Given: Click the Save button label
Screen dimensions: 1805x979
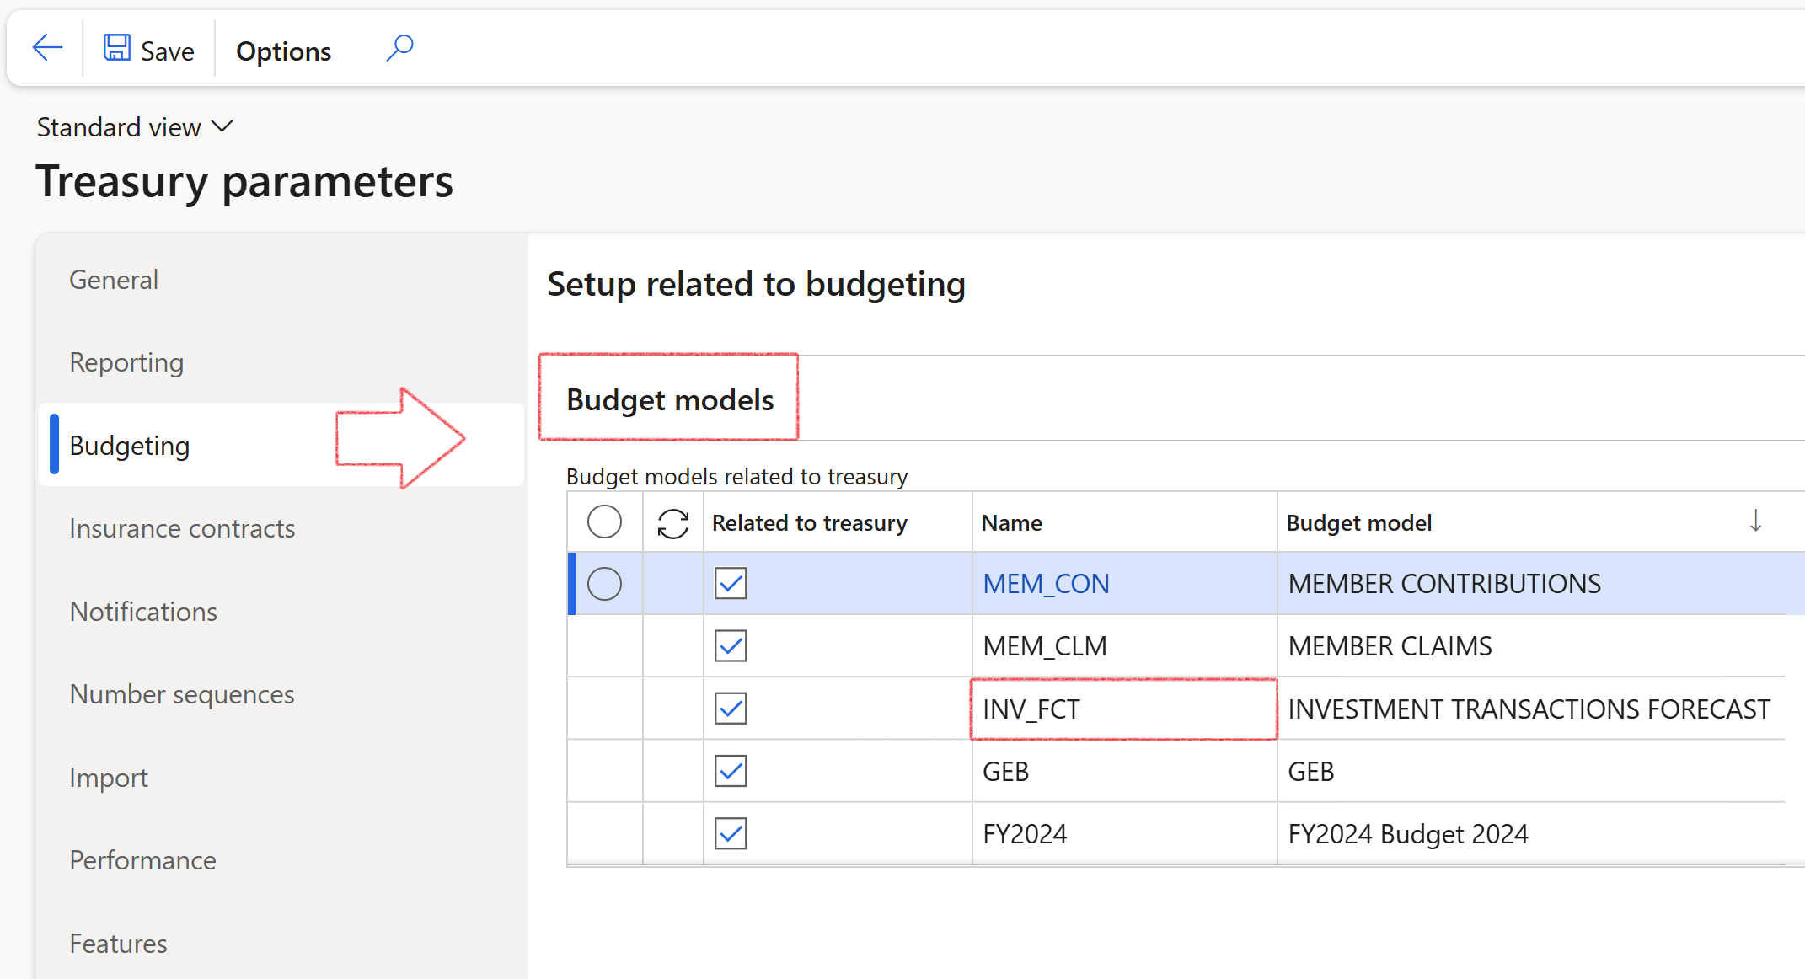Looking at the screenshot, I should pos(167,51).
